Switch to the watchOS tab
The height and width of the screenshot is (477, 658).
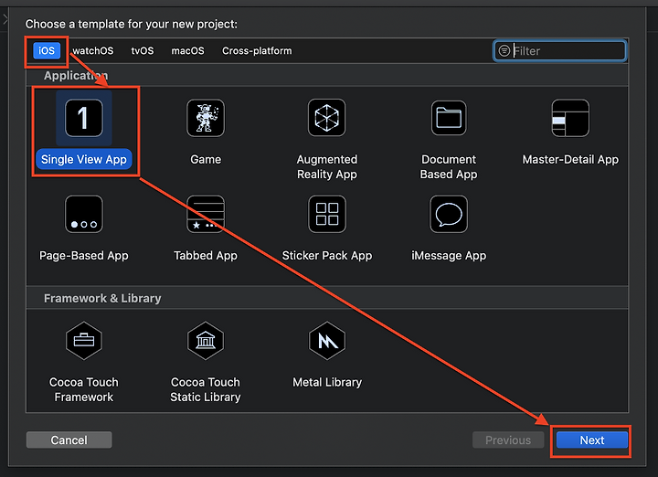pyautogui.click(x=92, y=51)
